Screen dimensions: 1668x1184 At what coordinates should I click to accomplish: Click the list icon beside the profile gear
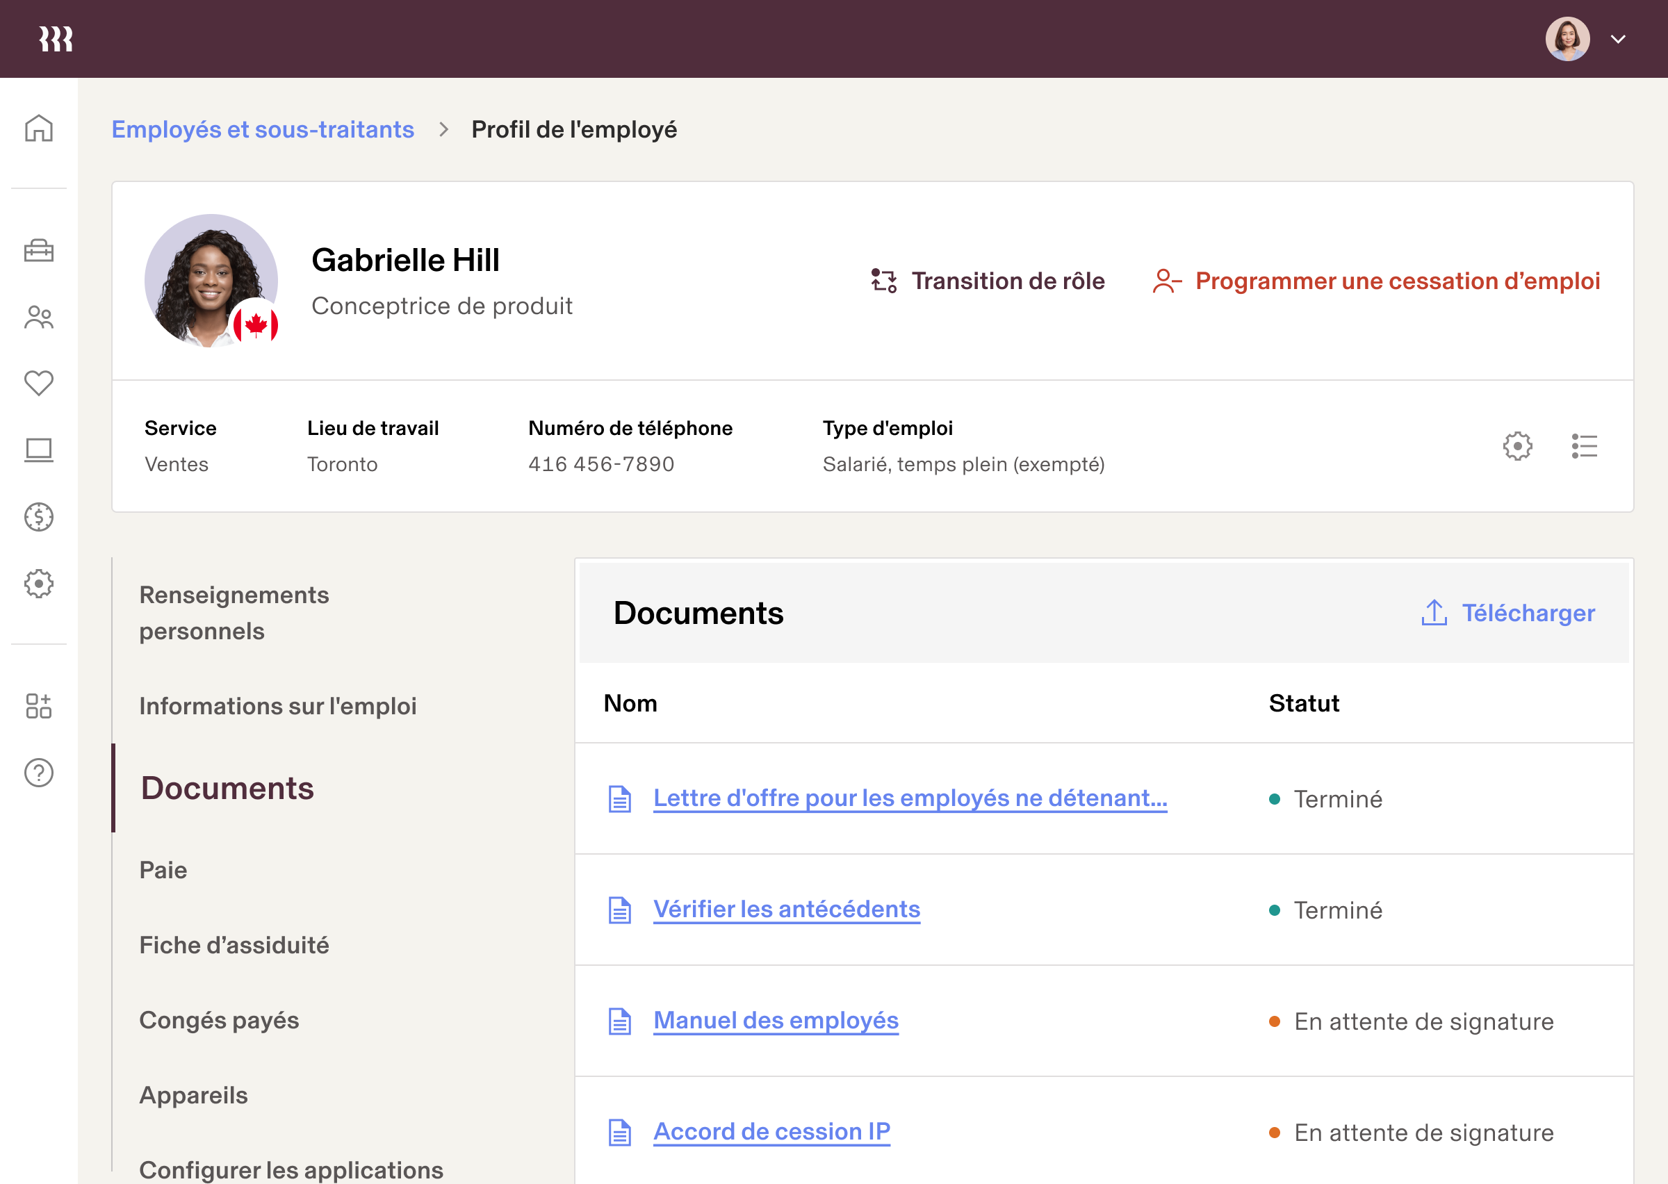click(x=1584, y=447)
